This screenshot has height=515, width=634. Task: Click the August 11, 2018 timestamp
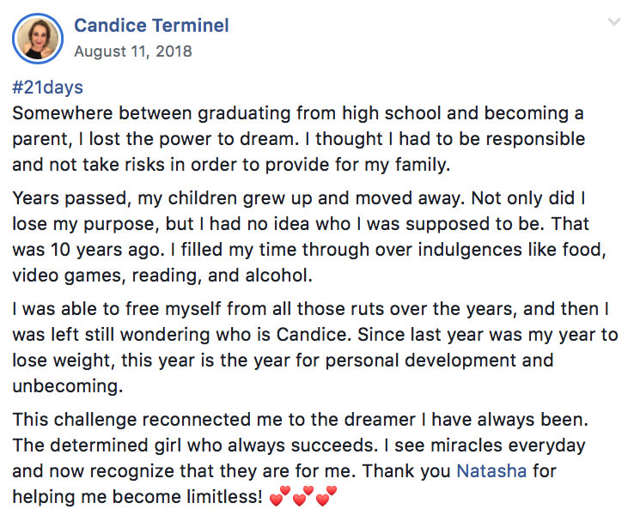click(x=133, y=51)
